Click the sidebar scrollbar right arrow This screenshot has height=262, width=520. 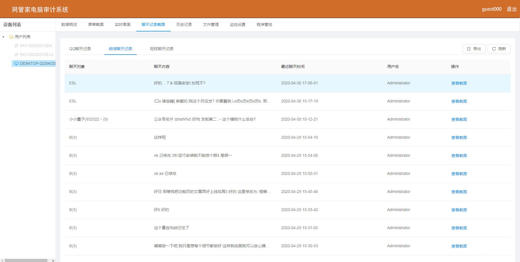(53, 261)
